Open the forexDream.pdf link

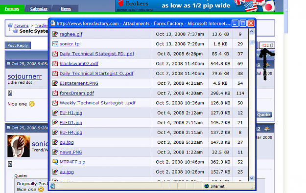tap(77, 93)
